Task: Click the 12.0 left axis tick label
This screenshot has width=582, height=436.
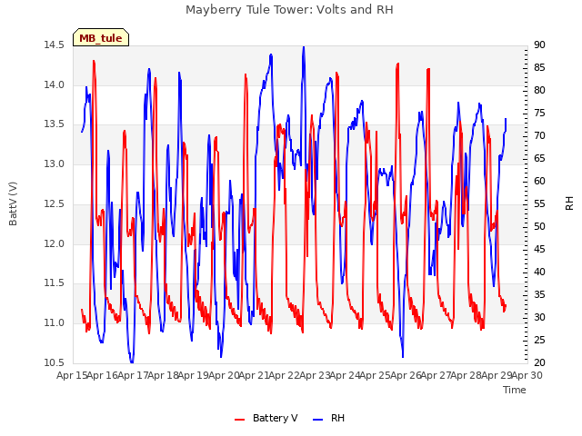Action: [55, 243]
